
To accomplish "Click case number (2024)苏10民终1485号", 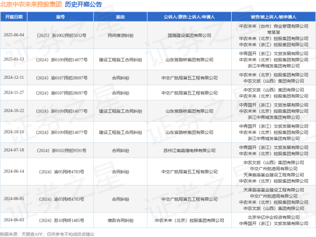I will [x=62, y=221].
